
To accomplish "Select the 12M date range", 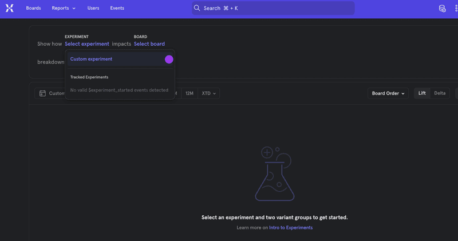I will (189, 93).
